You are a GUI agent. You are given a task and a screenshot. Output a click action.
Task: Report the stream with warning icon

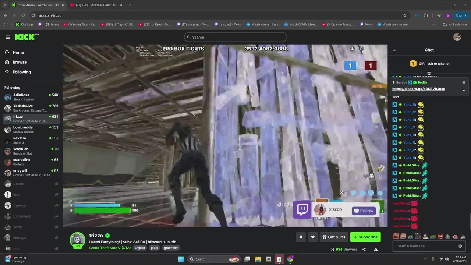[x=376, y=249]
